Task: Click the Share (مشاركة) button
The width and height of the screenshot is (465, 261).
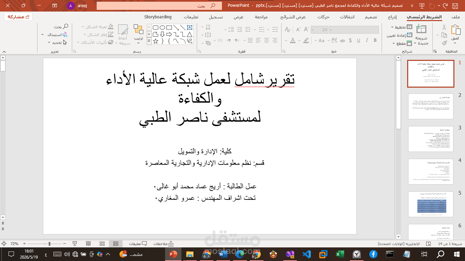Action: (18, 17)
